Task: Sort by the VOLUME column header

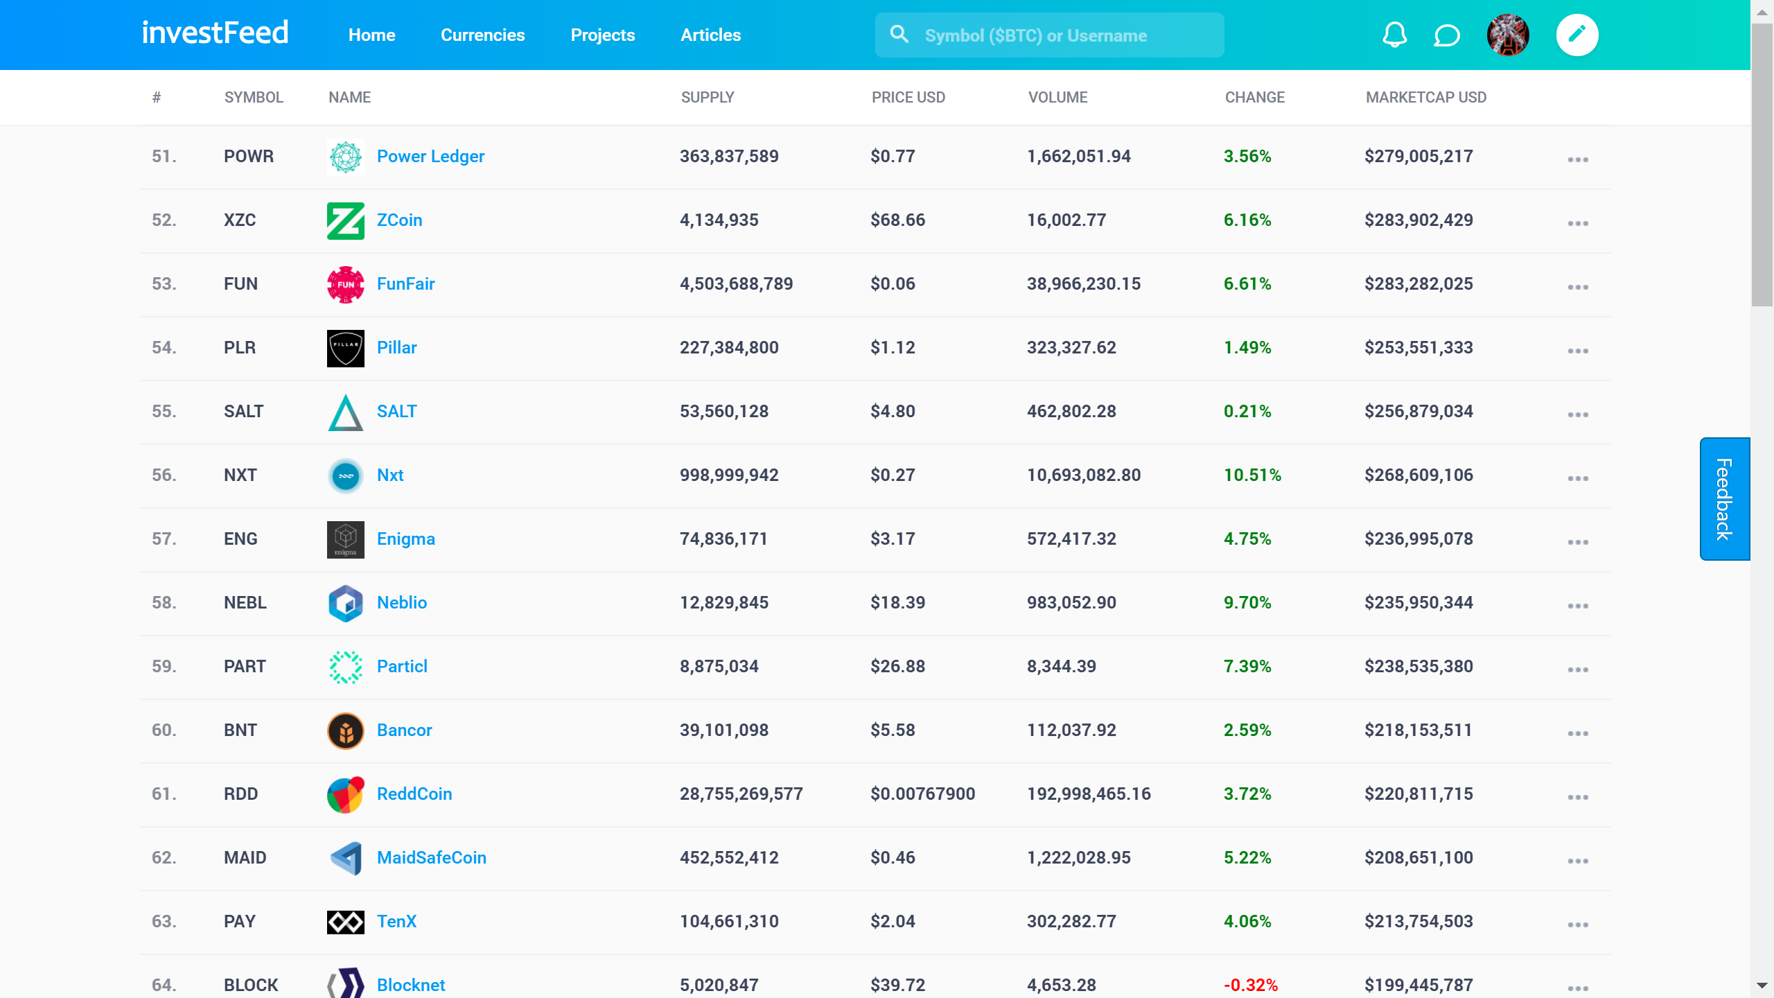Action: [1057, 98]
